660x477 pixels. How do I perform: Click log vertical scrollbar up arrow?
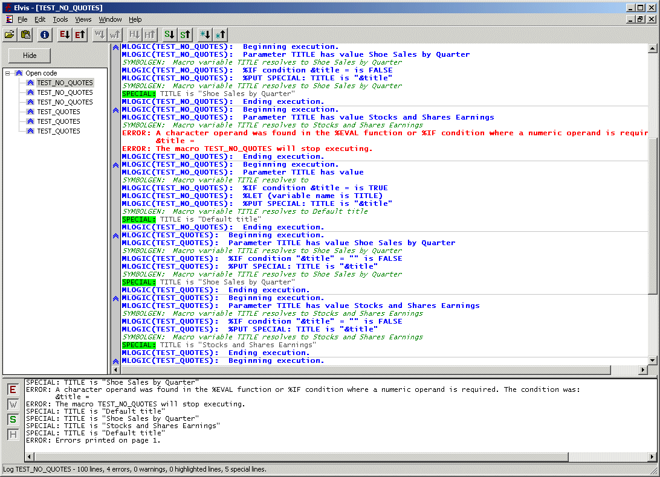652,48
